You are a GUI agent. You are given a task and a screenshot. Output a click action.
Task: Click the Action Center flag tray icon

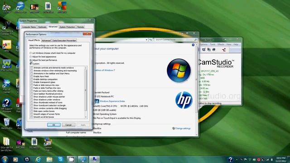(x=246, y=159)
